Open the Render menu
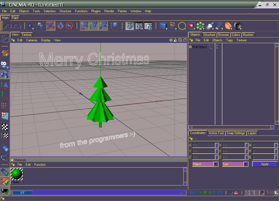 point(109,11)
